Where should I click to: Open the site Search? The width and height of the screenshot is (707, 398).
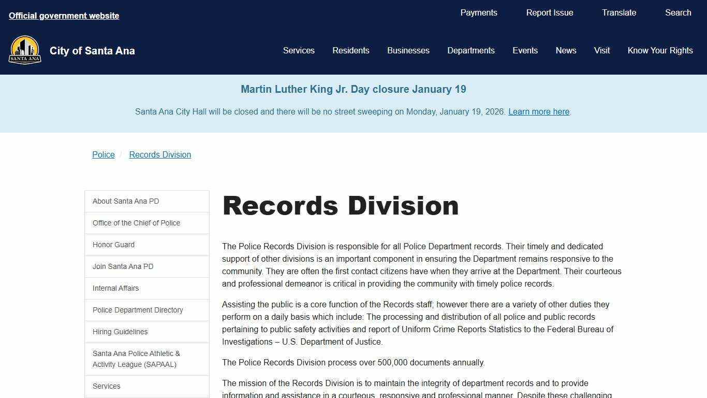[x=678, y=12]
